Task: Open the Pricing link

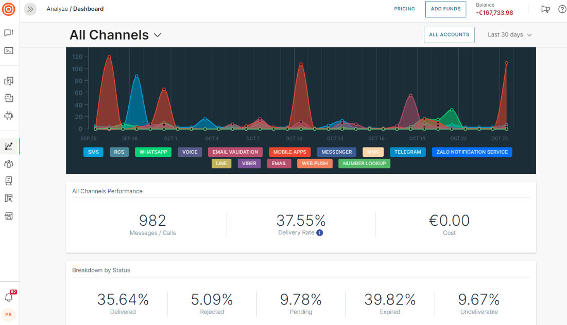Action: (x=404, y=9)
